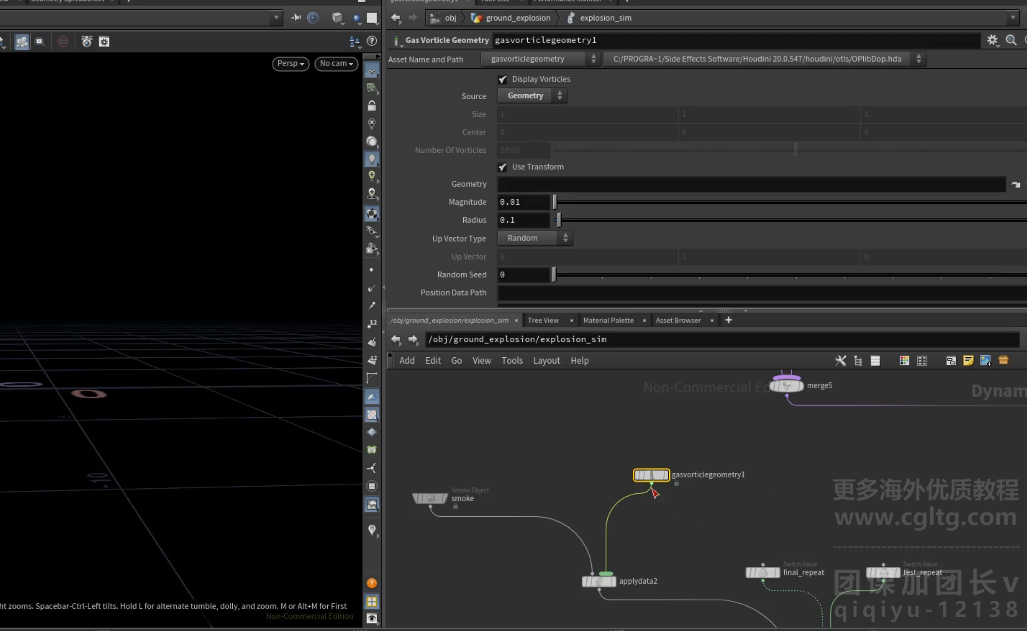Uncheck the Display Vorticles checkbox
Viewport: 1027px width, 631px height.
point(502,79)
